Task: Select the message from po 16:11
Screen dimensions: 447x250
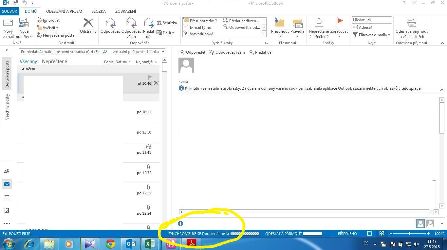Action: pos(88,112)
